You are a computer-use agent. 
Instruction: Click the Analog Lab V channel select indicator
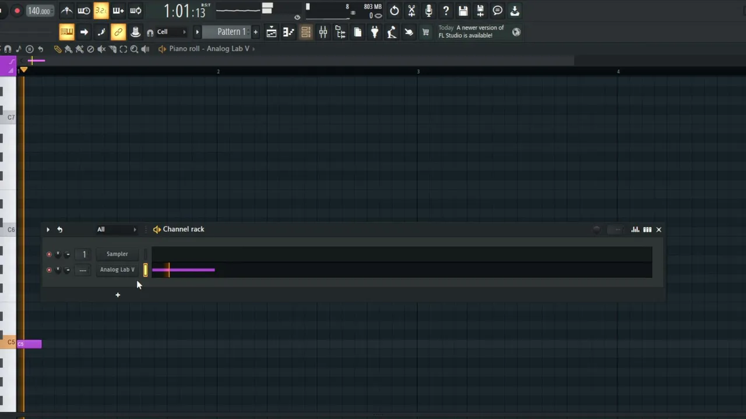tap(146, 269)
